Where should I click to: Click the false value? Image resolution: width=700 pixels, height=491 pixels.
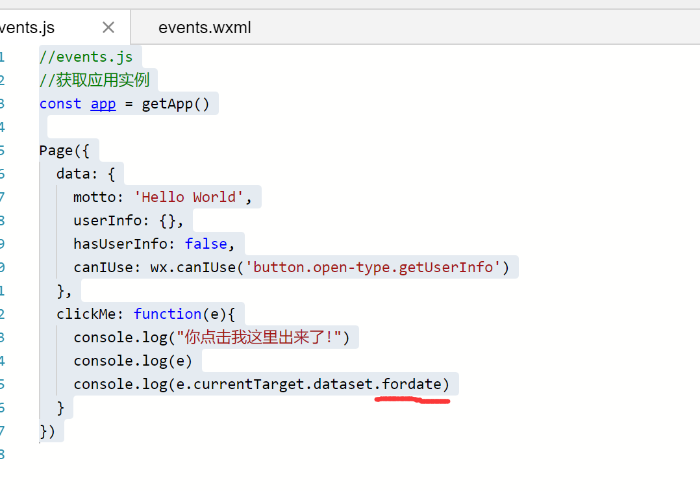click(206, 244)
